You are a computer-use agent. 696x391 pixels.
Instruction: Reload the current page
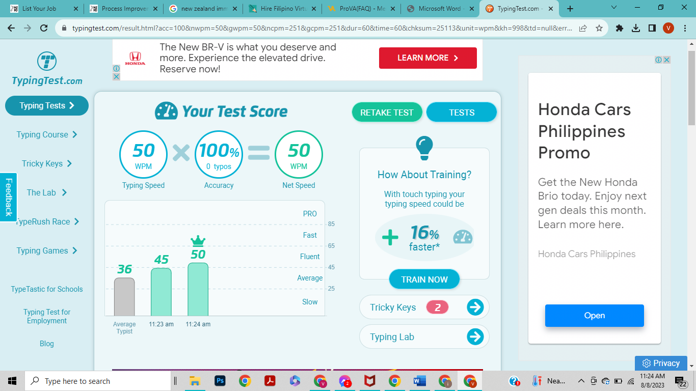tap(44, 29)
